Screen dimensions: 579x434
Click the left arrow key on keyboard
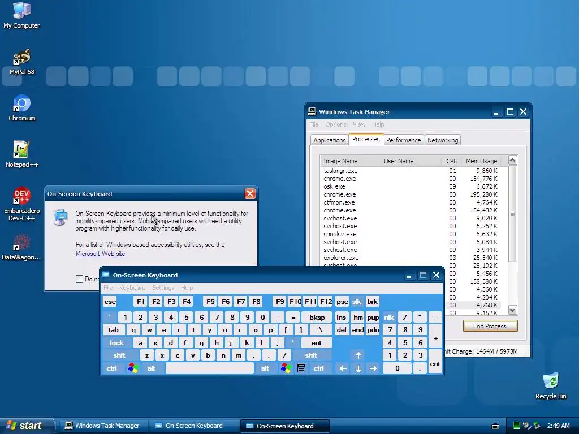pos(343,368)
